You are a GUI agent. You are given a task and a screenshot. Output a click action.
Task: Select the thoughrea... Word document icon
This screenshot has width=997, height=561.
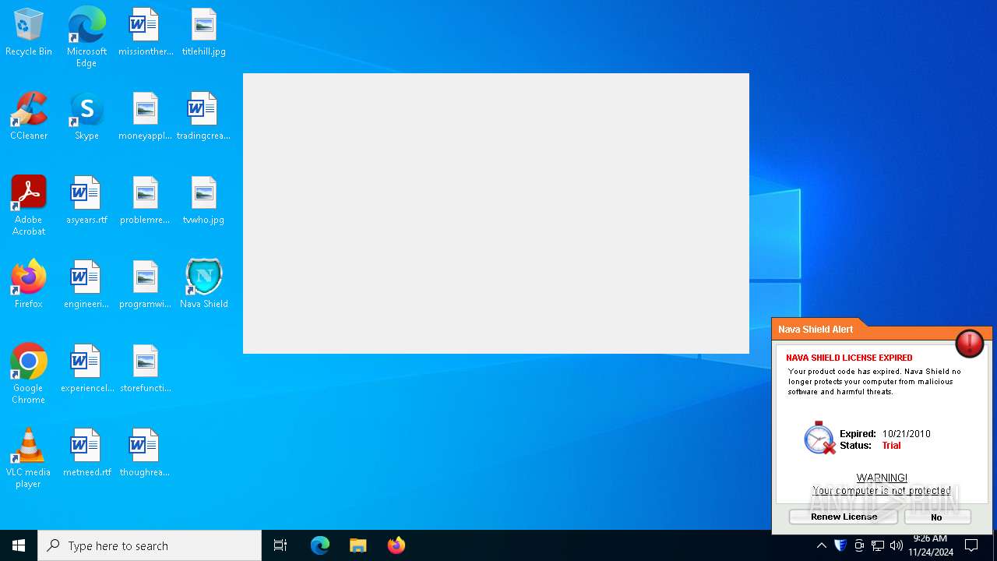146,453
